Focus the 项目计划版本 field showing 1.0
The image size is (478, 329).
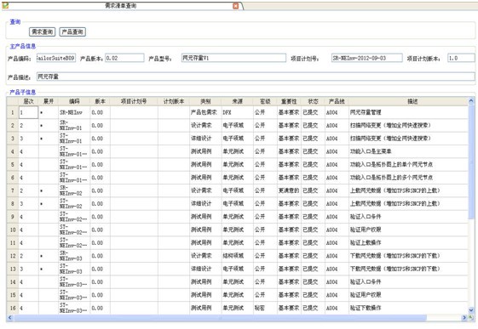pos(461,58)
